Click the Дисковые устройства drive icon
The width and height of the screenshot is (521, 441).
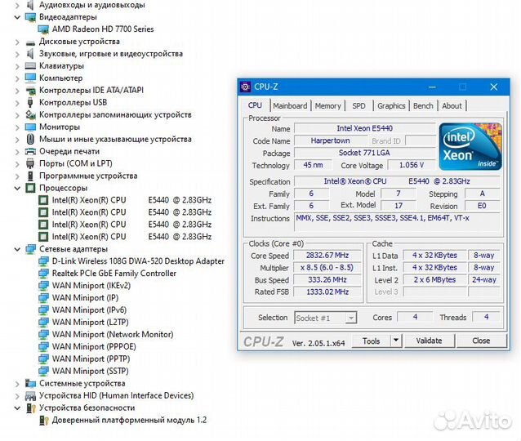[30, 42]
